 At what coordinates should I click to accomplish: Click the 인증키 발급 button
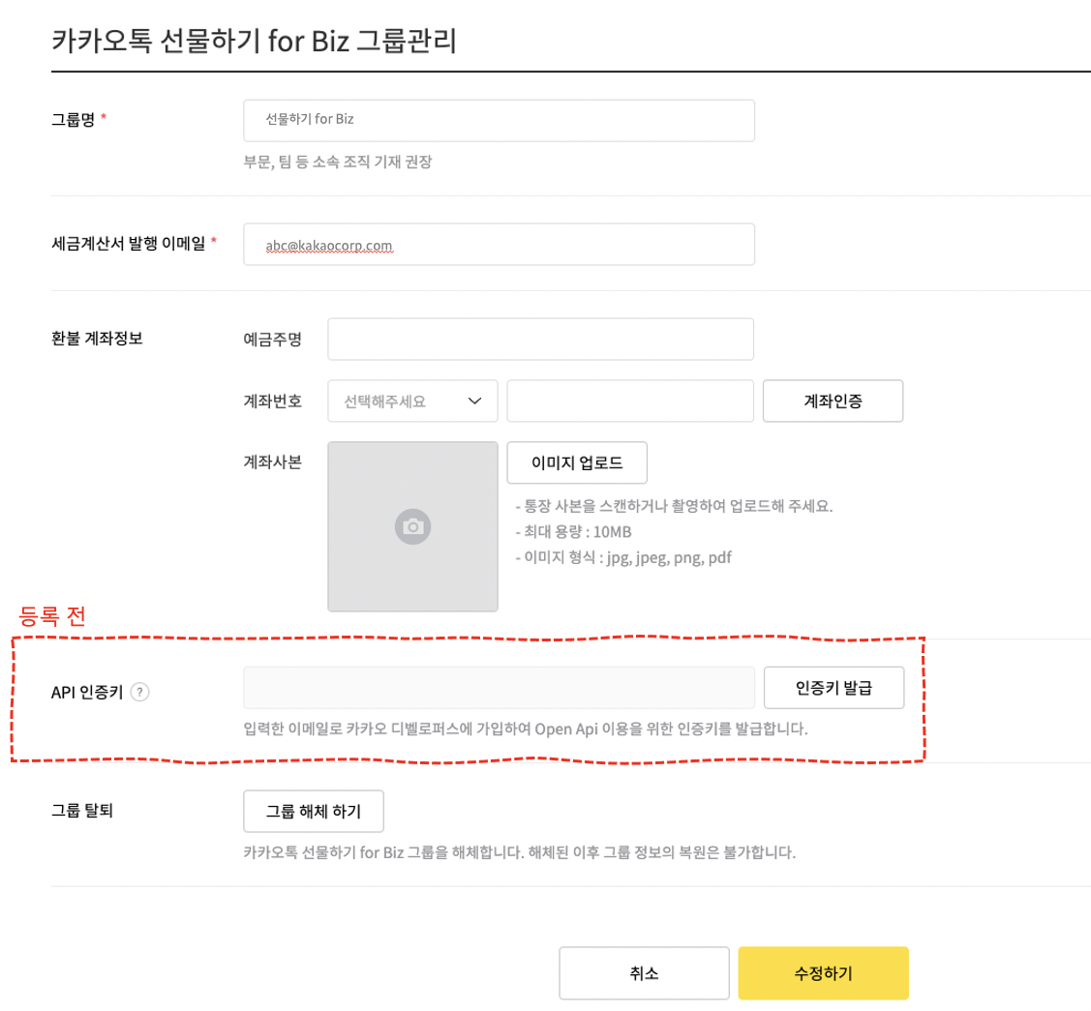point(833,688)
